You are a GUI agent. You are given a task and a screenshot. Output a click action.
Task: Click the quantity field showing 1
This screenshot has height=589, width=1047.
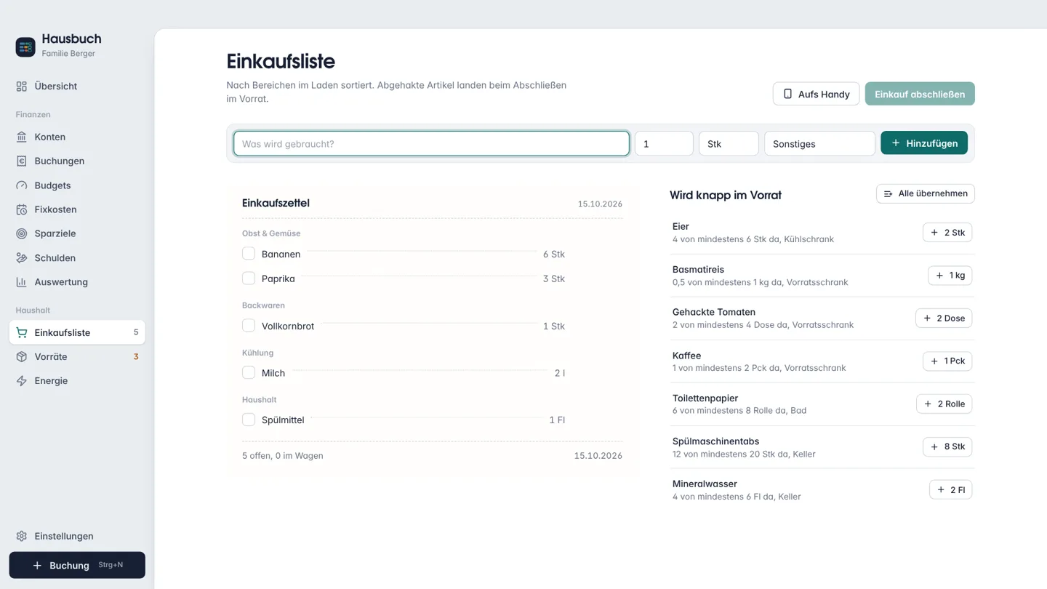664,143
